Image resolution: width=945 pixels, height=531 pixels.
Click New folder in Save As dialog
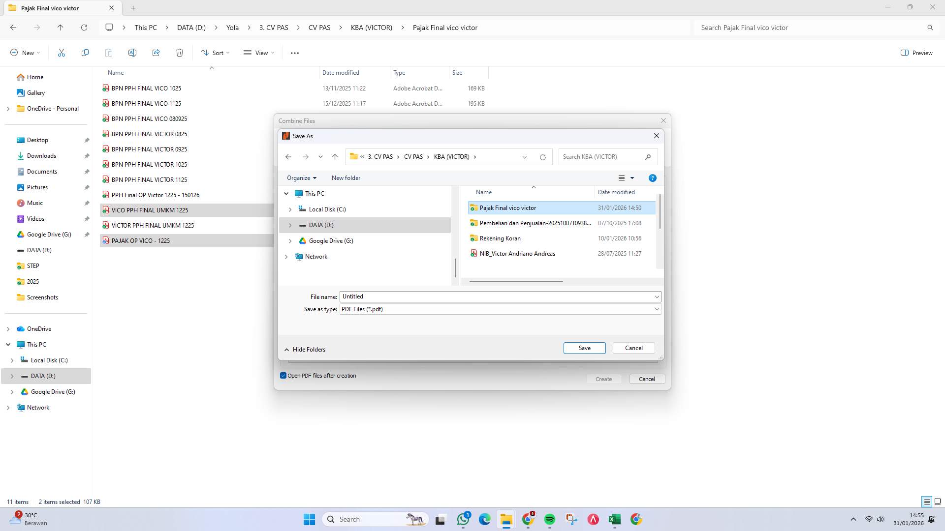(x=346, y=178)
